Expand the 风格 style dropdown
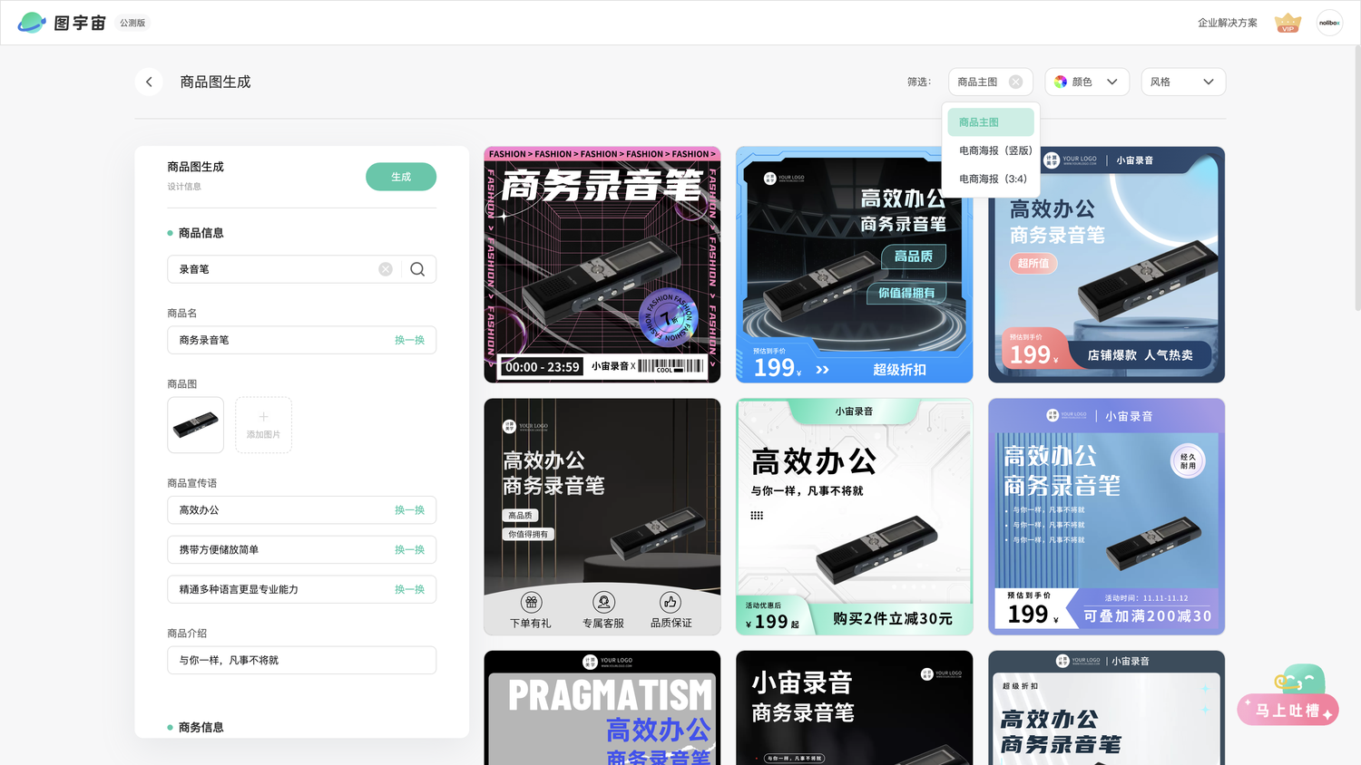The width and height of the screenshot is (1361, 765). coord(1183,82)
